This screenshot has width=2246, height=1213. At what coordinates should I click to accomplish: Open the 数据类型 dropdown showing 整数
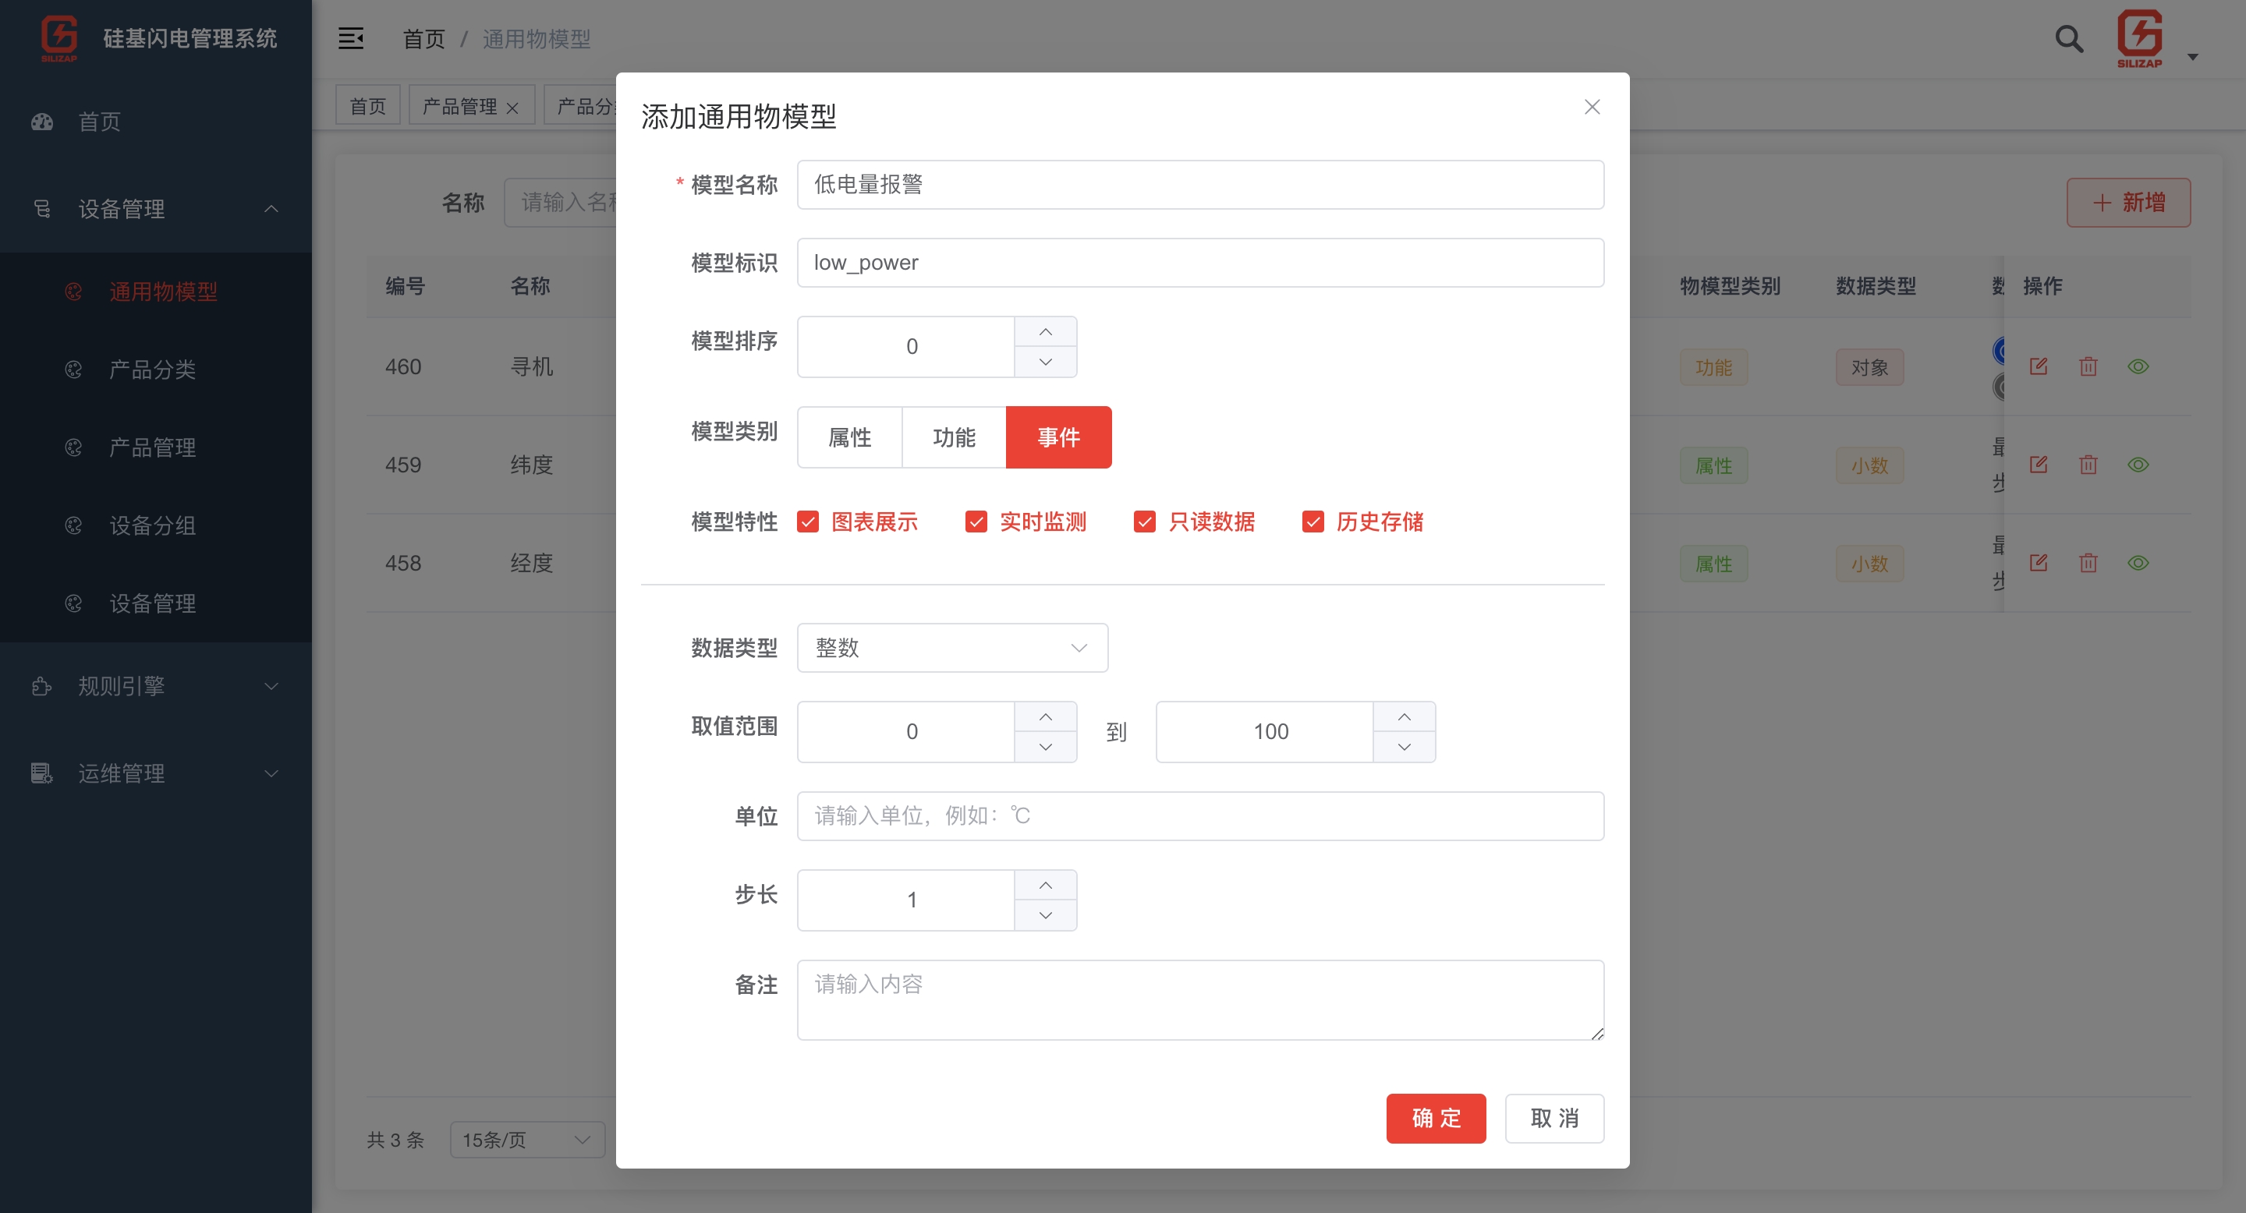coord(952,648)
